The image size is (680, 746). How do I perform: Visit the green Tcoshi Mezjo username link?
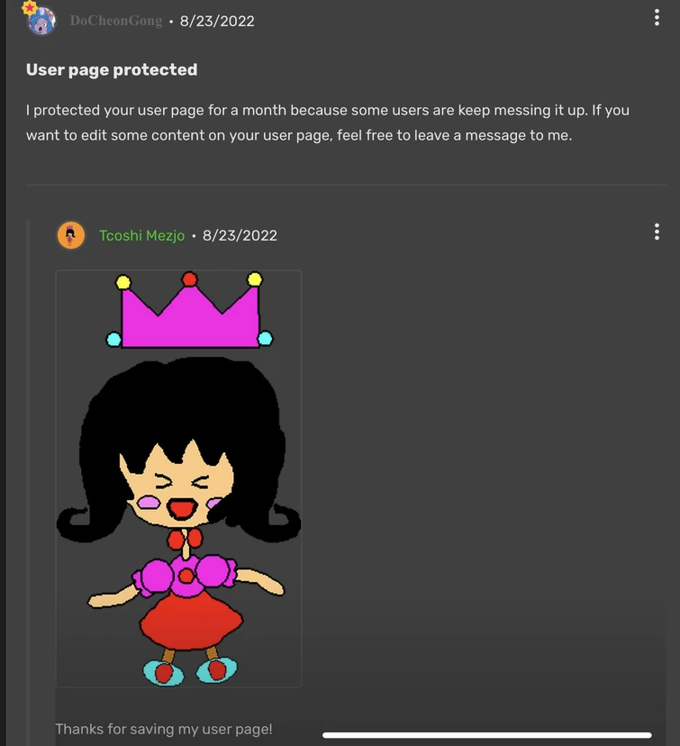141,235
